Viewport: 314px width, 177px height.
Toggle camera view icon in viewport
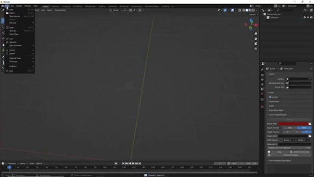[x=256, y=44]
